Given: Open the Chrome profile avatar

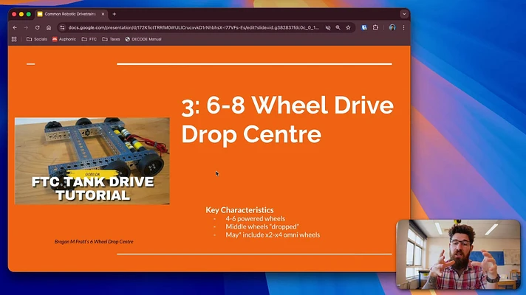Looking at the screenshot, I should 392,28.
